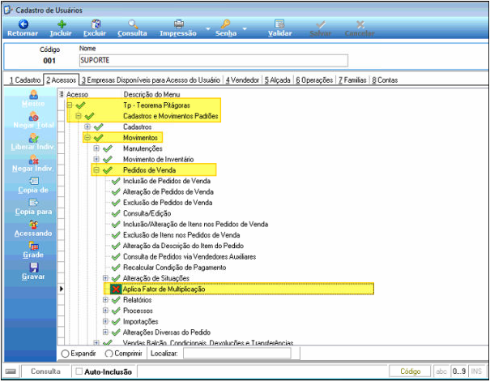490x382 pixels.
Task: Open the Senha dropdown arrow
Action: [x=245, y=28]
